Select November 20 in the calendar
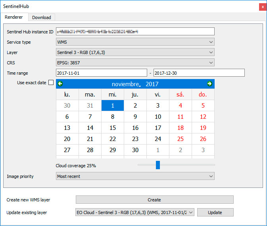 pos(67,139)
